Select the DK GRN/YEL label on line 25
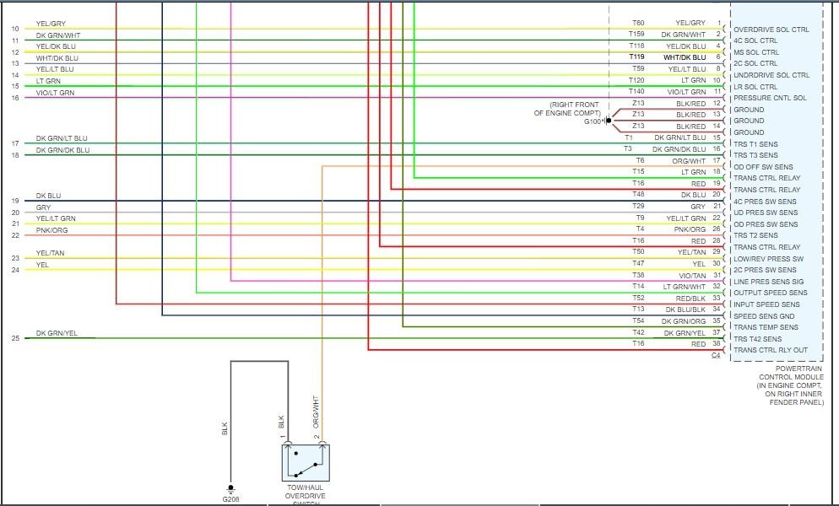839x506 pixels. point(57,333)
